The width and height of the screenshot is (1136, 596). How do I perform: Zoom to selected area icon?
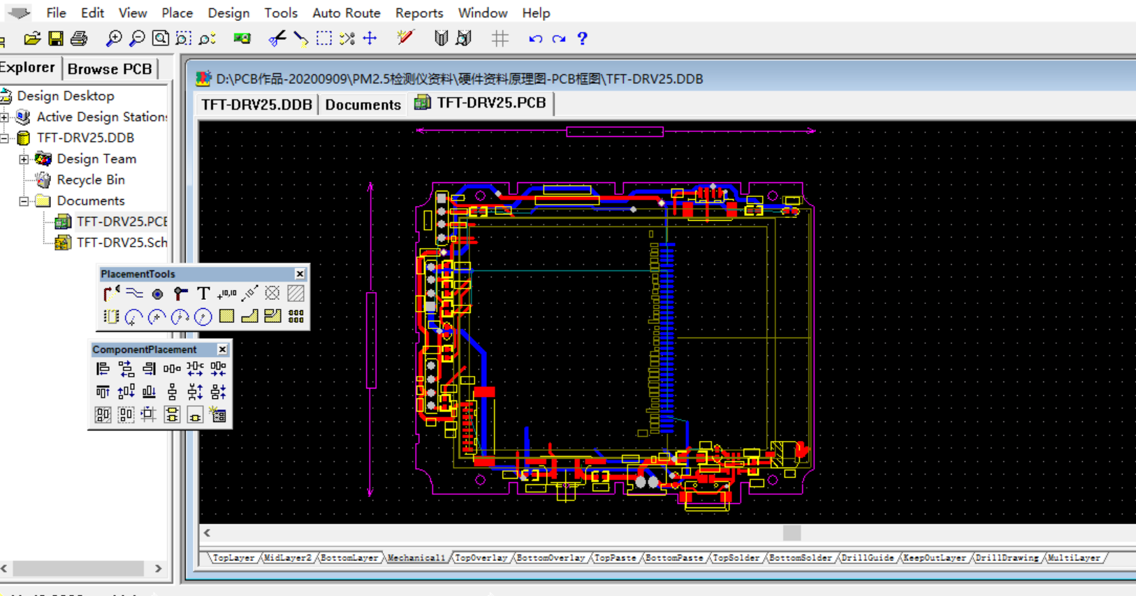[184, 38]
